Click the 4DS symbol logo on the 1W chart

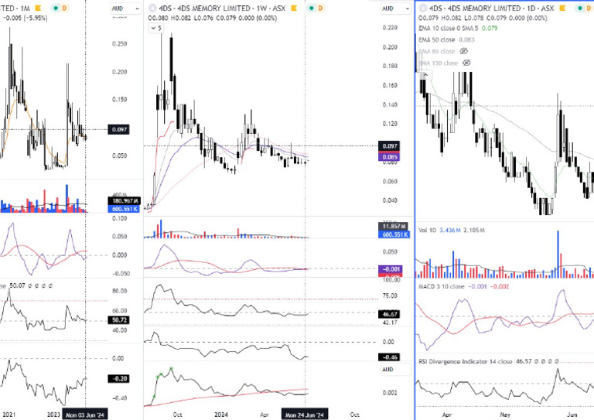pyautogui.click(x=152, y=8)
